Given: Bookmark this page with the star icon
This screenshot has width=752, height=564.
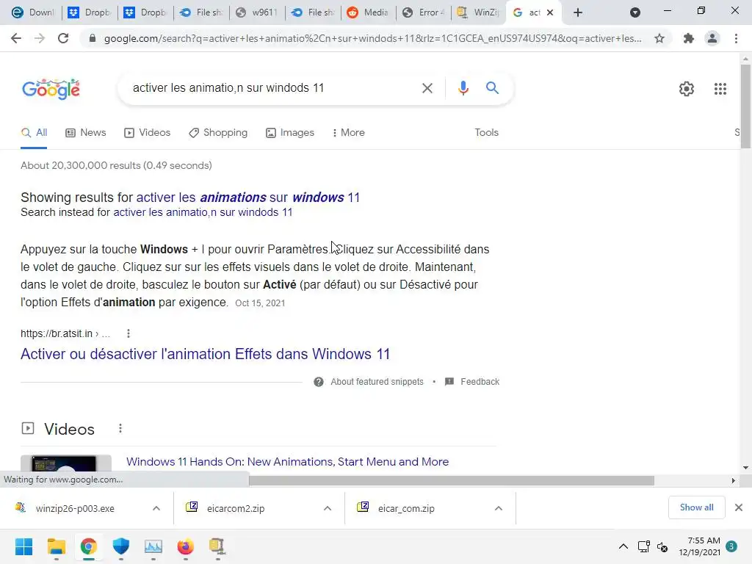Looking at the screenshot, I should click(659, 38).
